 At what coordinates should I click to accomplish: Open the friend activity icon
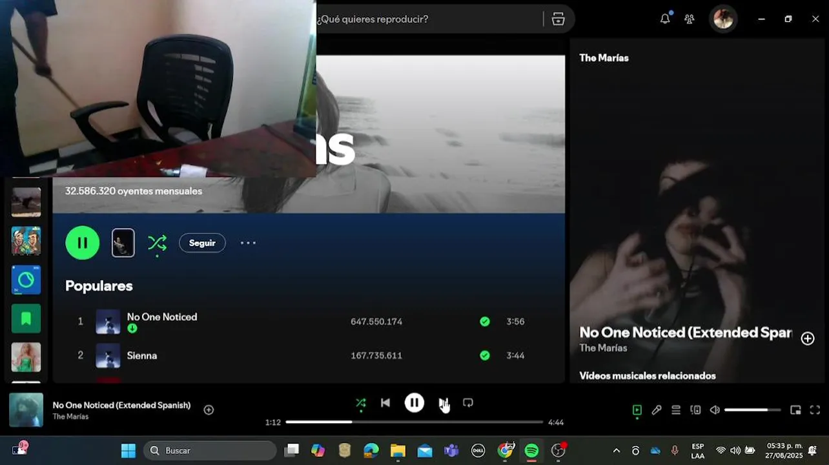coord(690,19)
